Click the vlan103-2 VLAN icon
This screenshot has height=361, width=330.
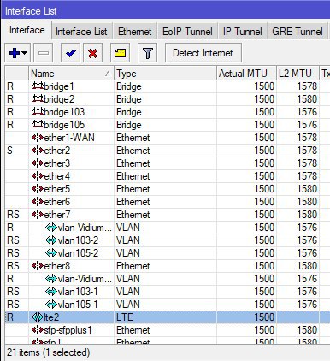point(51,240)
